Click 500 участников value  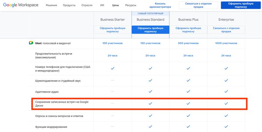point(188,43)
